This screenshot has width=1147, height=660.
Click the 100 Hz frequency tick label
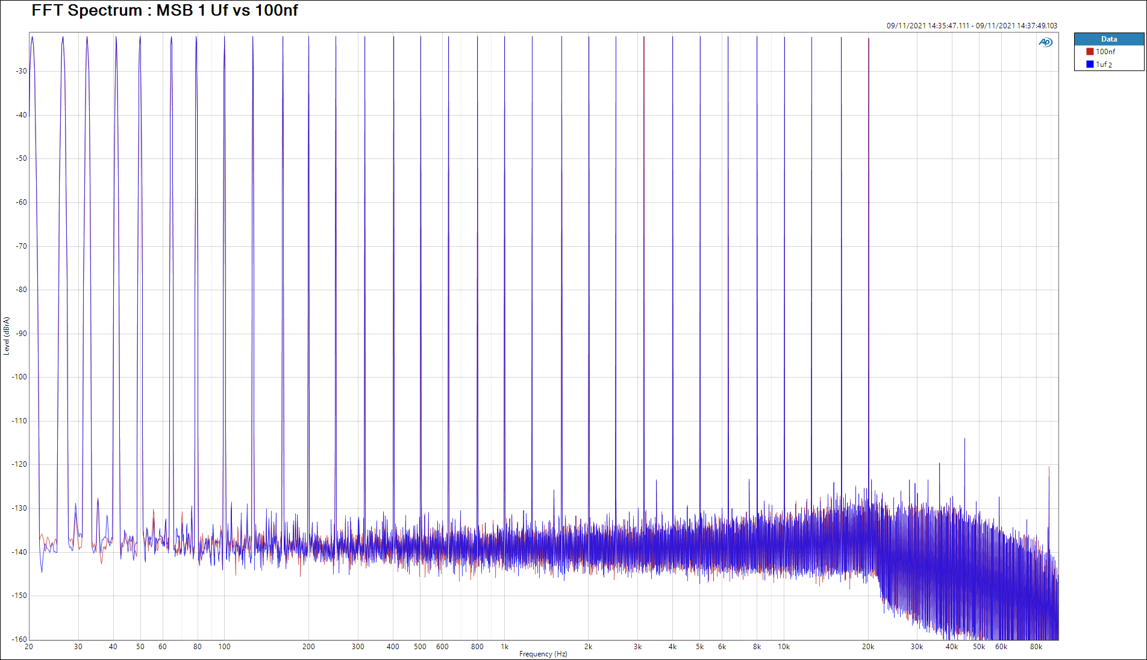tap(224, 647)
